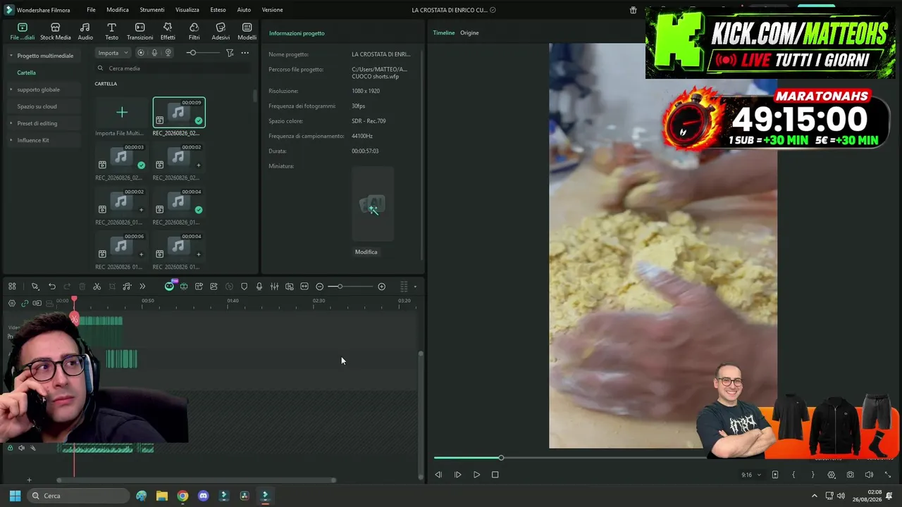The height and width of the screenshot is (507, 902).
Task: Open the media filter and sort options
Action: tap(230, 53)
